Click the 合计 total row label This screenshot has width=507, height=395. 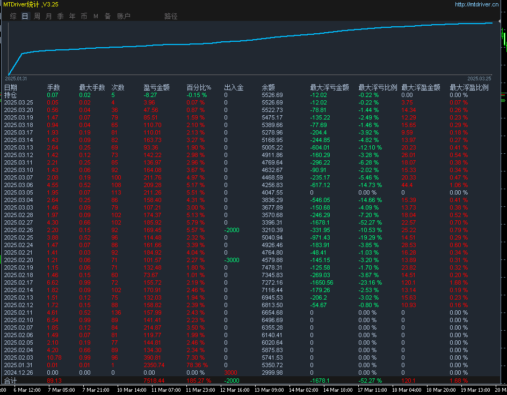click(x=11, y=381)
